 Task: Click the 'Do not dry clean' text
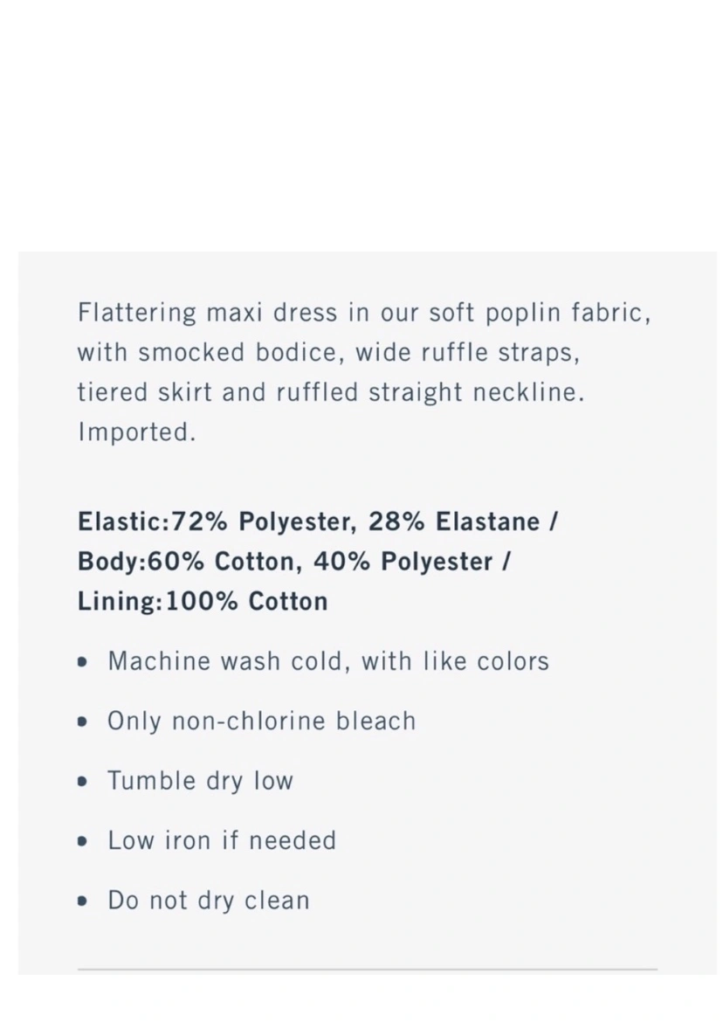pos(209,900)
